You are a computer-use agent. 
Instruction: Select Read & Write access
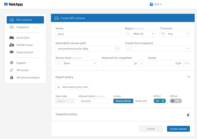coord(123,101)
